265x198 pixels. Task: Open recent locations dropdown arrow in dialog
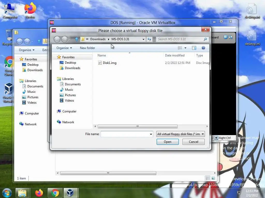coord(70,39)
